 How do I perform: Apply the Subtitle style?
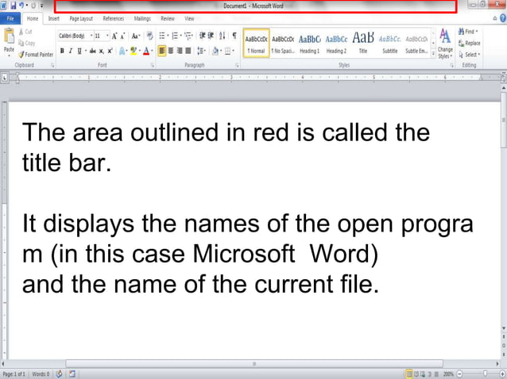pos(390,44)
